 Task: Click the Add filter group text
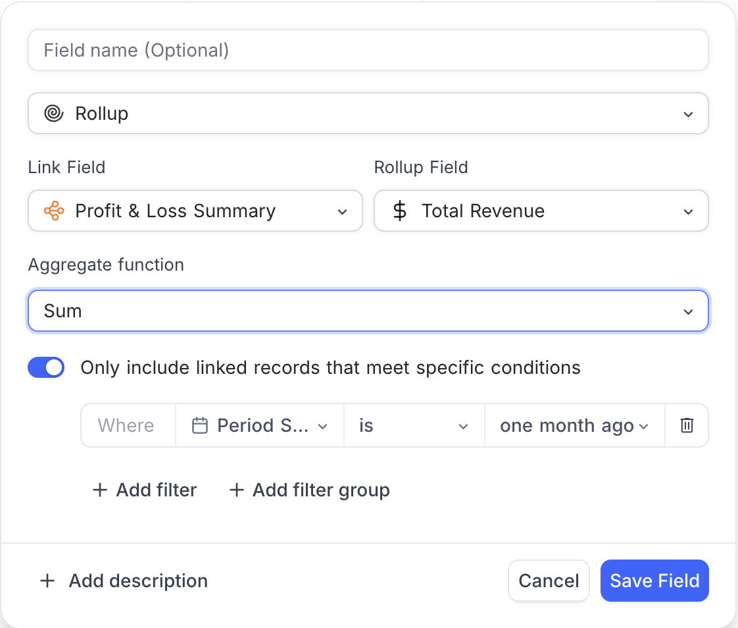coord(321,490)
